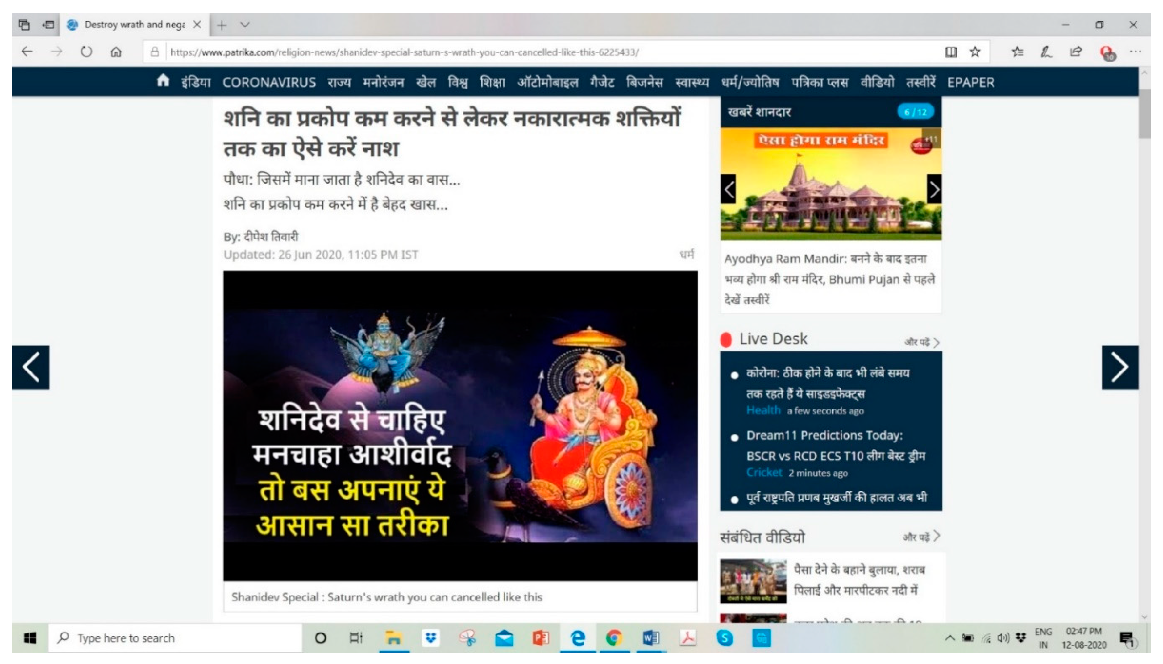The image size is (1163, 664).
Task: Click the add-to-favorites star icon
Action: click(975, 52)
